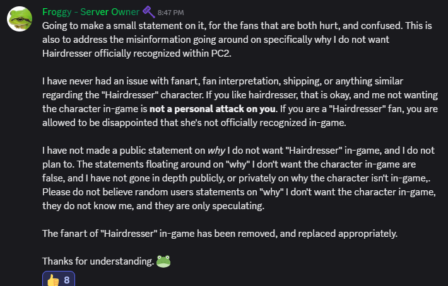Image resolution: width=448 pixels, height=286 pixels.
Task: Click the line "Going to make a small statement"
Action: [x=114, y=26]
